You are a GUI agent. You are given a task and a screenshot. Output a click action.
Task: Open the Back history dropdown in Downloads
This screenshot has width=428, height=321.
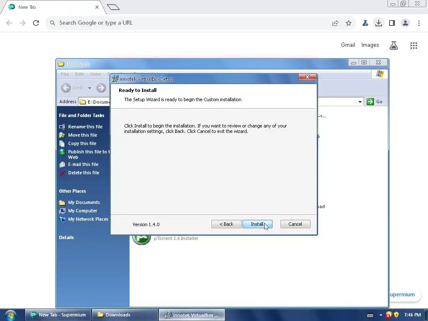click(x=89, y=88)
